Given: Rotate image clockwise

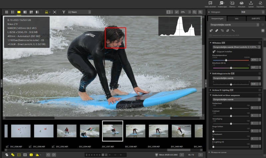Looking at the screenshot, I should (54, 155).
